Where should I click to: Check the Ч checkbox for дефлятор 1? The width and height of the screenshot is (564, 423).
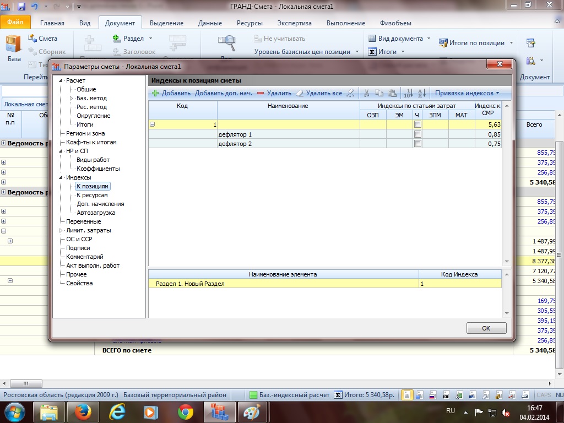click(x=417, y=134)
